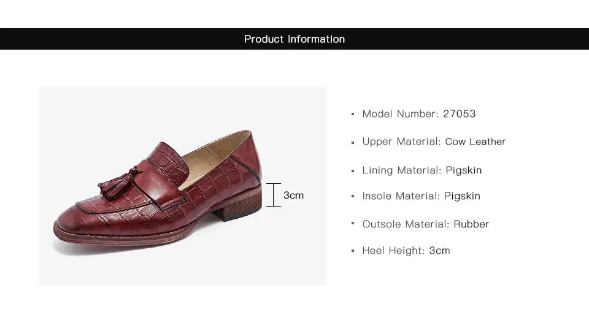Select the Model Number label
Screen dimensions: 589x323
400,114
